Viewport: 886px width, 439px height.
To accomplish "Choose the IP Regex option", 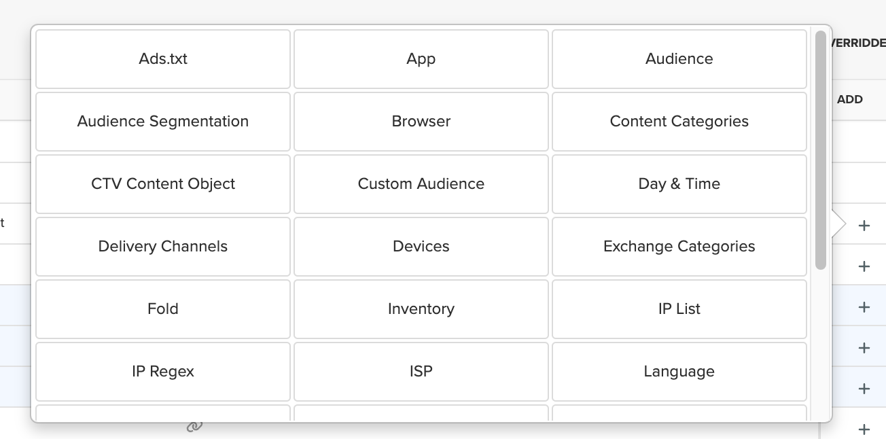I will click(163, 372).
